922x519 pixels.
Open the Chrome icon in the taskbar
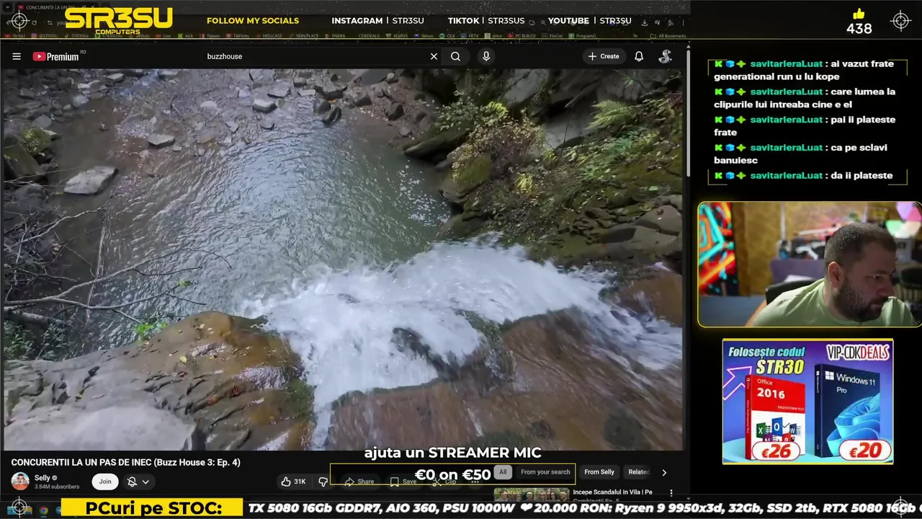(44, 510)
